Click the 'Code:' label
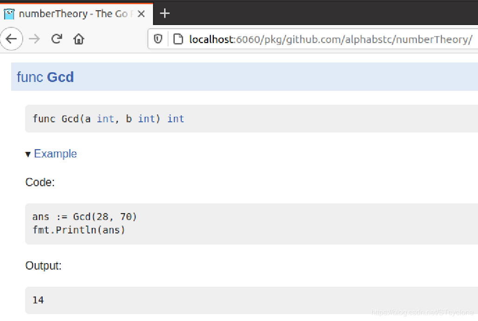This screenshot has width=478, height=321. pos(40,182)
